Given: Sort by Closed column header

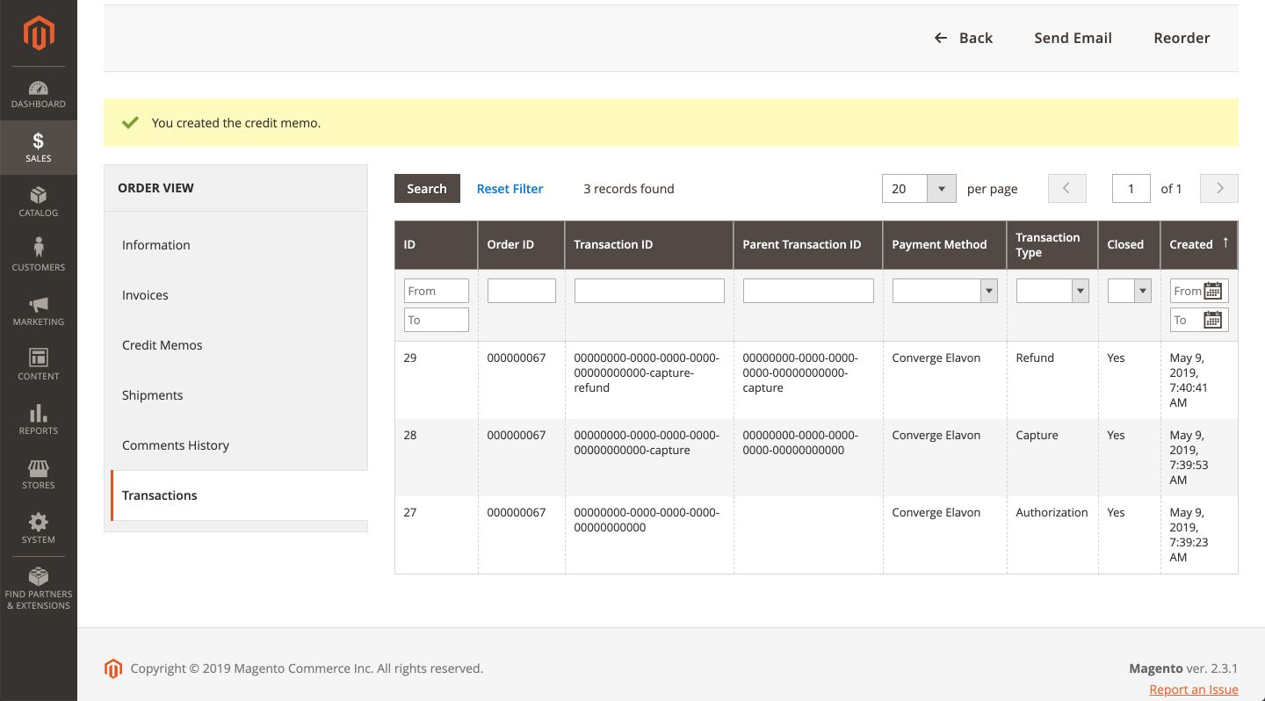Looking at the screenshot, I should pyautogui.click(x=1130, y=244).
